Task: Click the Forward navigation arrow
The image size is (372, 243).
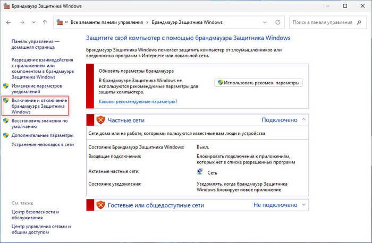Action: point(22,22)
